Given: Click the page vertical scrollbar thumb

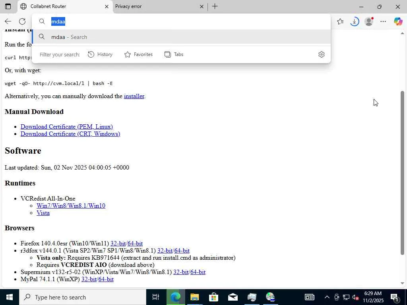Looking at the screenshot, I should click(402, 173).
